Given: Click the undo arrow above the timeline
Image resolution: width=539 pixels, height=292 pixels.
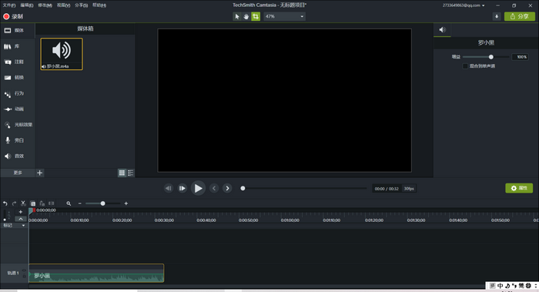Looking at the screenshot, I should 5,203.
